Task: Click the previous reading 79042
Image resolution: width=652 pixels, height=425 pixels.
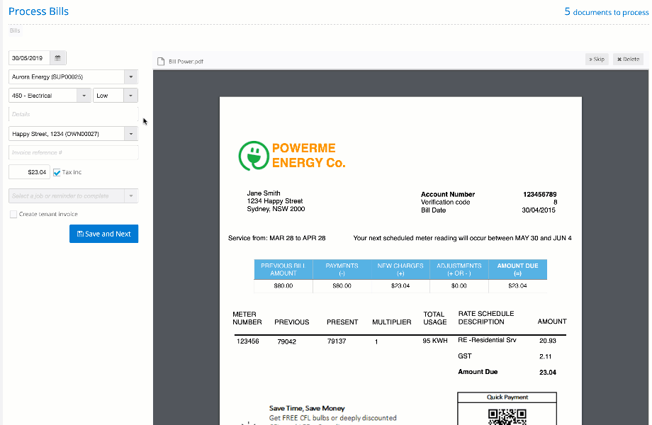Action: click(x=286, y=342)
